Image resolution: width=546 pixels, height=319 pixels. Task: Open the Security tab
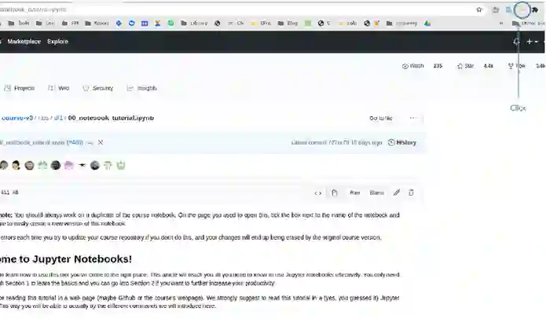[x=98, y=89]
